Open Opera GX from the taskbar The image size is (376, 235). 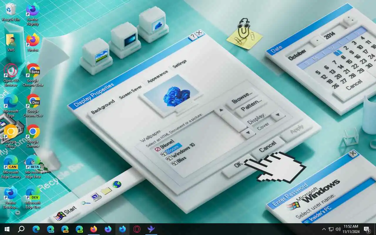137,229
